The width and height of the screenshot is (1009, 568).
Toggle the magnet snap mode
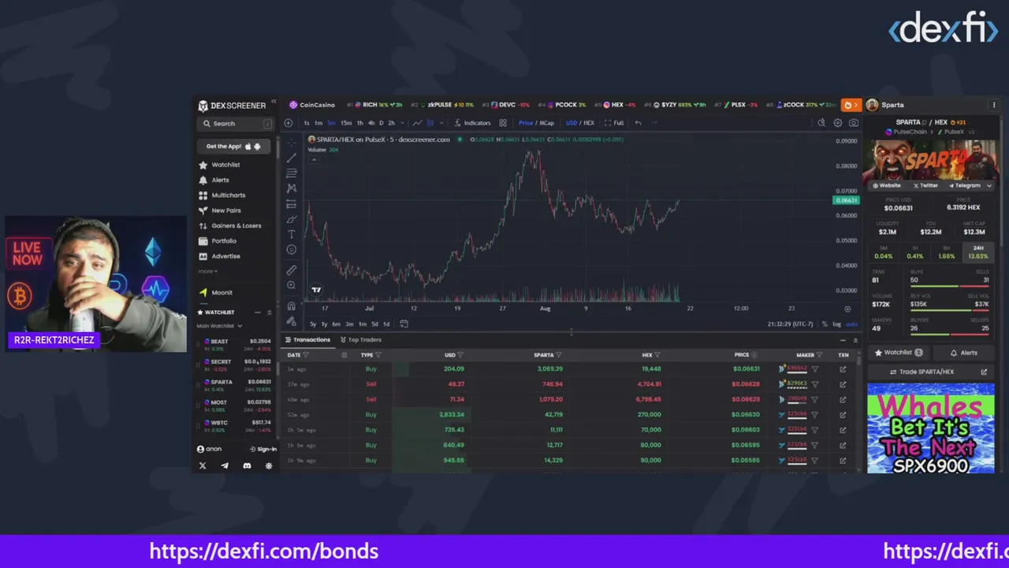[x=291, y=306]
